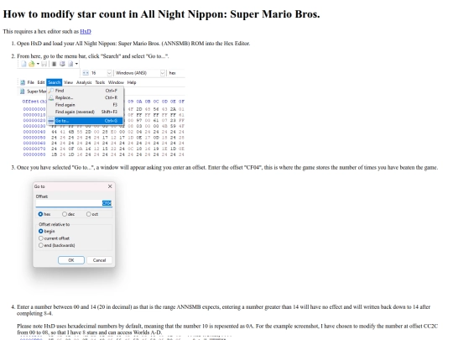This screenshot has width=453, height=340.
Task: Click offset row 00000040
Action: 34,132
